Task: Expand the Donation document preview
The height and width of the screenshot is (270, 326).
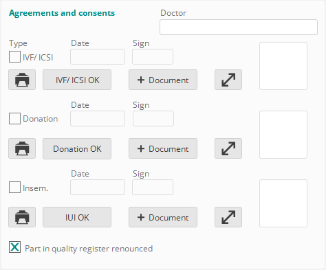Action: coord(228,148)
